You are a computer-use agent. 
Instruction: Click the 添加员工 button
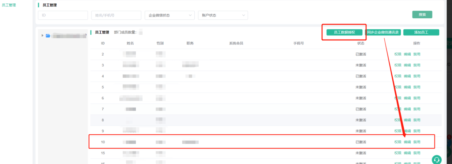click(x=421, y=32)
